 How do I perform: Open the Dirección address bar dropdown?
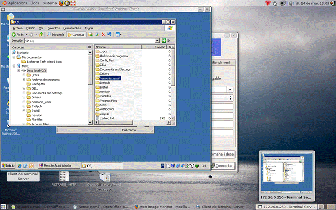[157, 40]
